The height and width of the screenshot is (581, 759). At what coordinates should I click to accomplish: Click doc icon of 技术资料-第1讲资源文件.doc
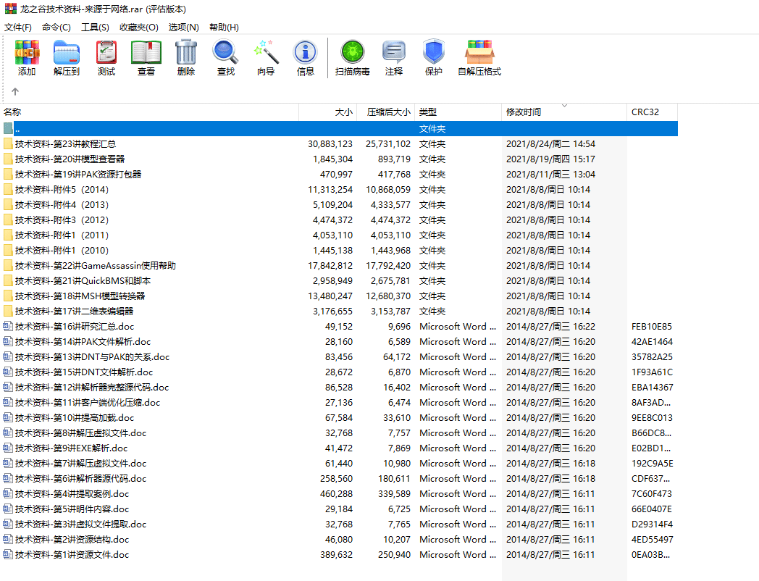[8, 554]
